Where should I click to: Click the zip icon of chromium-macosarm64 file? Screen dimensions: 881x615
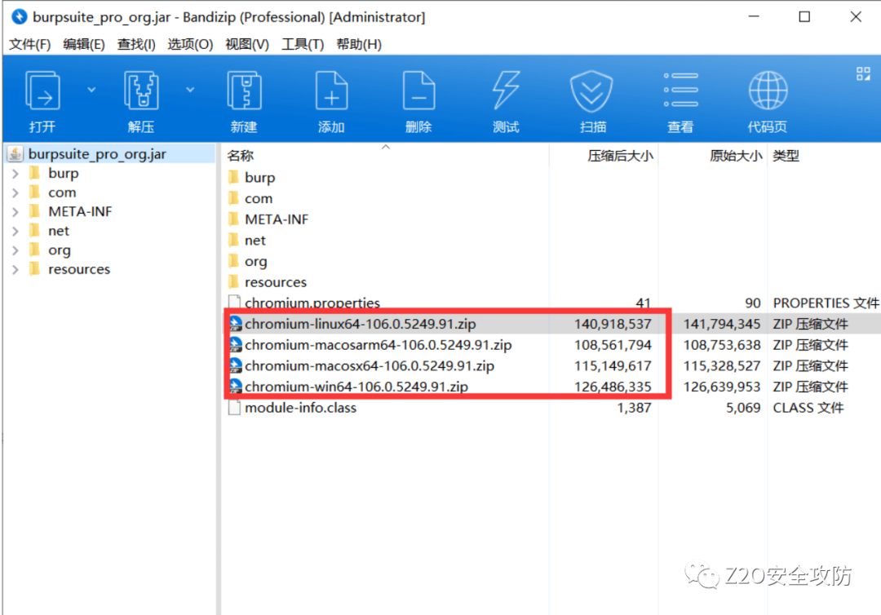[x=235, y=345]
